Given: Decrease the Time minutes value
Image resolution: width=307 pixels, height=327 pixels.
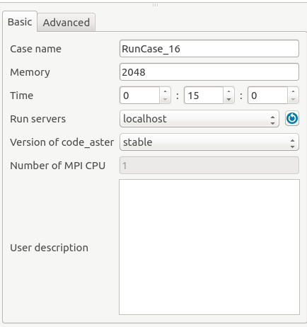Looking at the screenshot, I should 228,99.
